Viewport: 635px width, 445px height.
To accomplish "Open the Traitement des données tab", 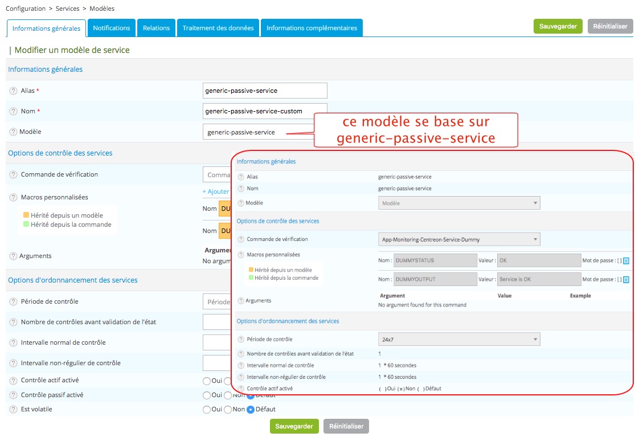I will click(x=218, y=28).
